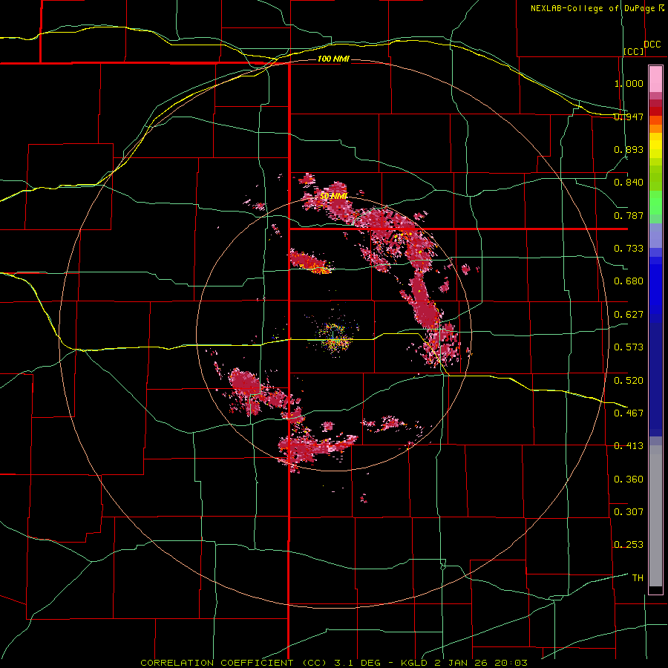This screenshot has width=668, height=668.
Task: Click the CORRELATION COEFFICIENT caption text
Action: click(217, 663)
